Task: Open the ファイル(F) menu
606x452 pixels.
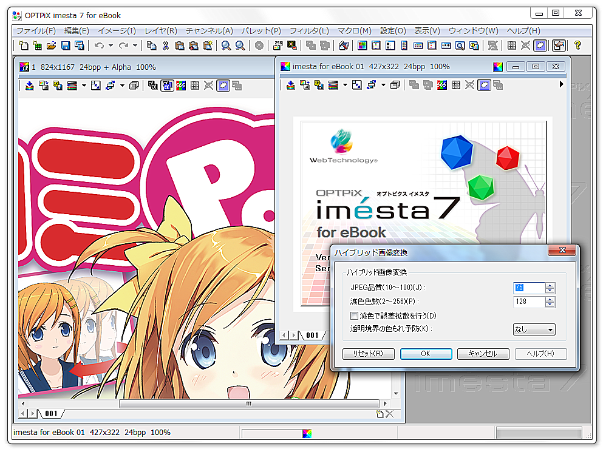Action: [36, 31]
